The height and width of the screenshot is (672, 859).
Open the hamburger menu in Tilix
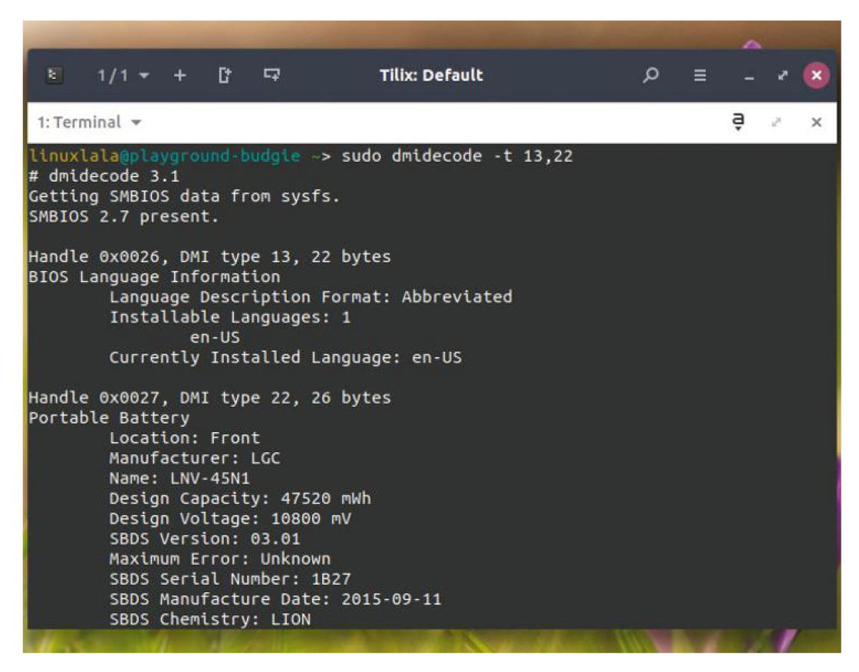[x=699, y=75]
